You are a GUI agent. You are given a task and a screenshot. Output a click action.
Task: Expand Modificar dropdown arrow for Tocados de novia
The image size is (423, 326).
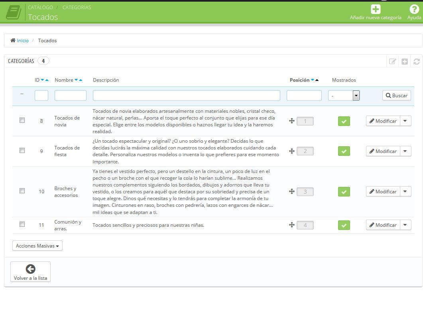pyautogui.click(x=405, y=121)
